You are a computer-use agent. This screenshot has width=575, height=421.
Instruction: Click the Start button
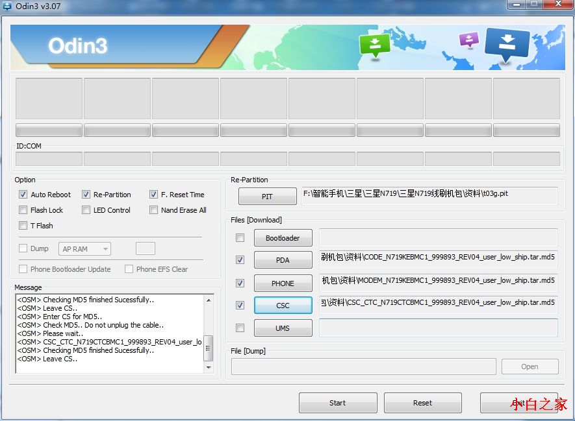[338, 403]
